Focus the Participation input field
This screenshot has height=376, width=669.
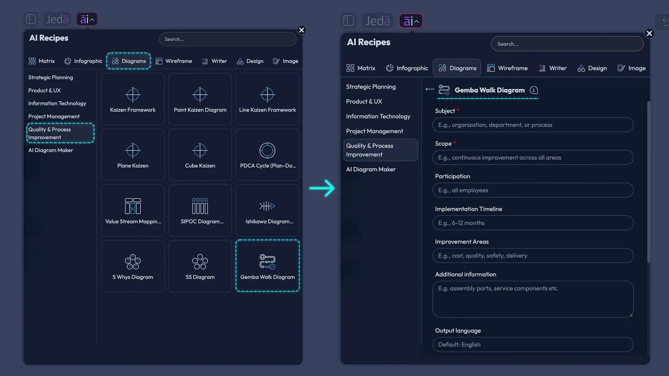click(533, 190)
